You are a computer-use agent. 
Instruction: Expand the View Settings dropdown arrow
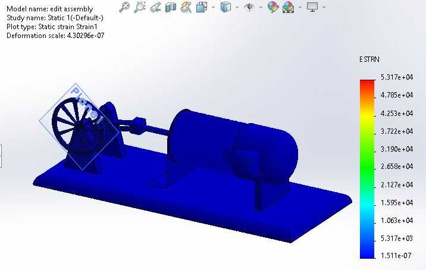tap(324, 7)
